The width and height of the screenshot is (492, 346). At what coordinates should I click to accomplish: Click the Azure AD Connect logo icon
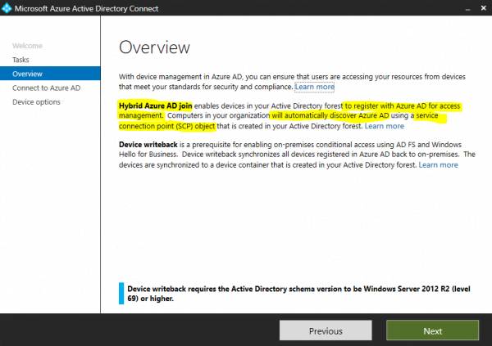point(7,8)
